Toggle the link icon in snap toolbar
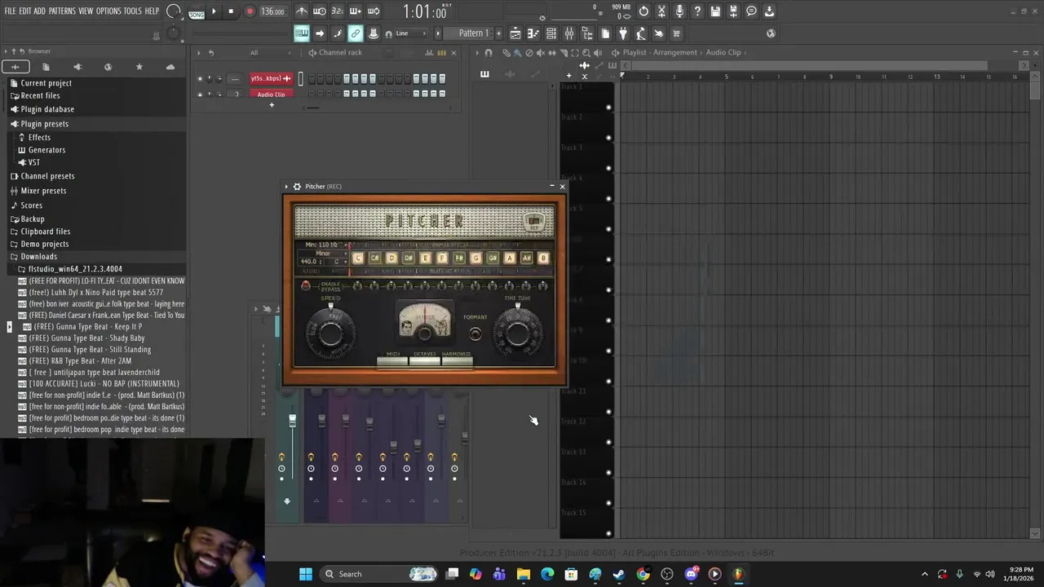This screenshot has height=587, width=1044. (356, 33)
